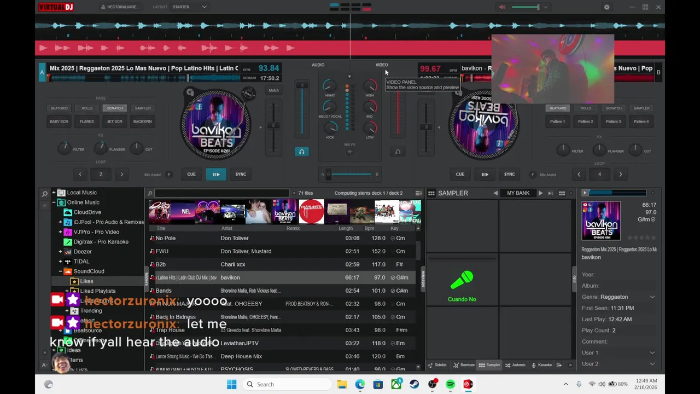
Task: Click the HIHAT stem knob
Action: click(330, 86)
